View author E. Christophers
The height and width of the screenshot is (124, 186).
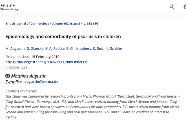point(79,48)
